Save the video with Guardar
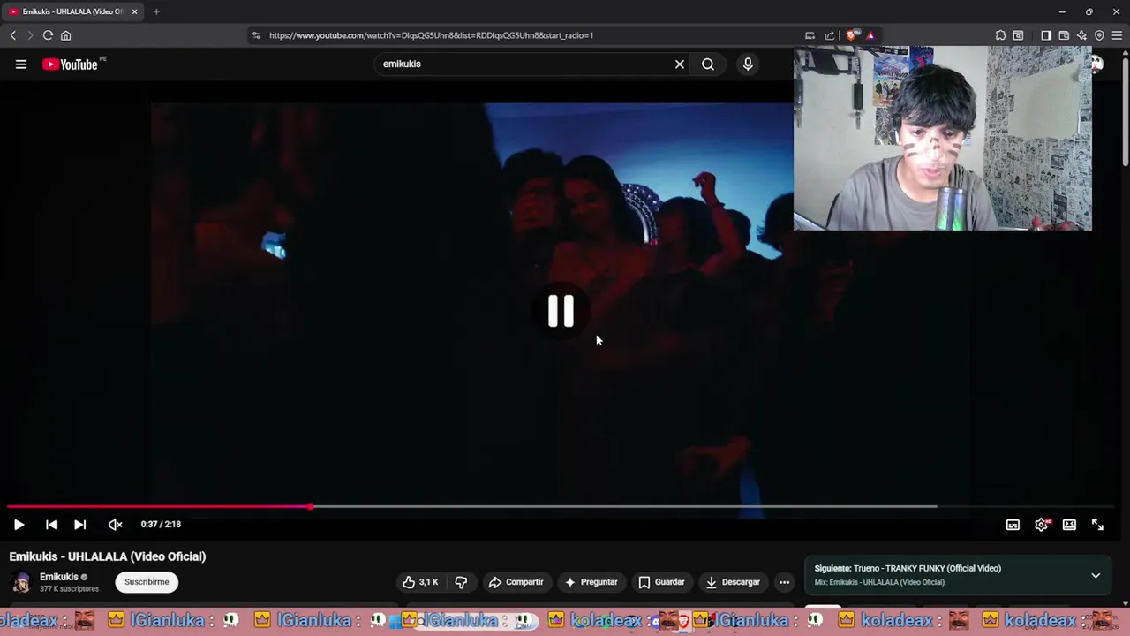Image resolution: width=1130 pixels, height=636 pixels. (x=661, y=582)
